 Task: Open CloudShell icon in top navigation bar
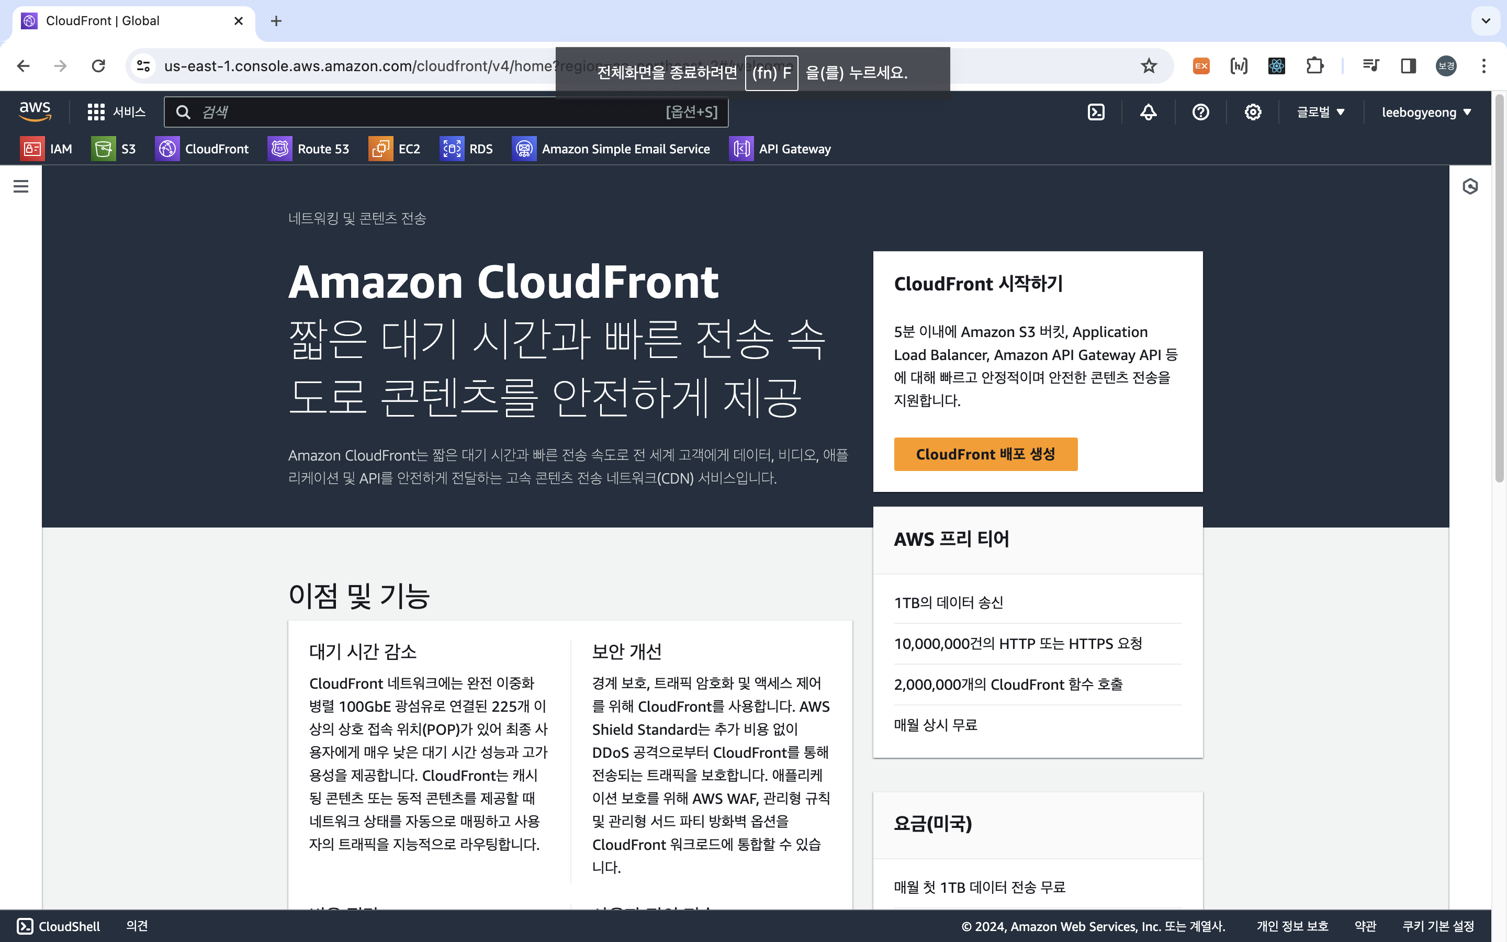point(1096,112)
